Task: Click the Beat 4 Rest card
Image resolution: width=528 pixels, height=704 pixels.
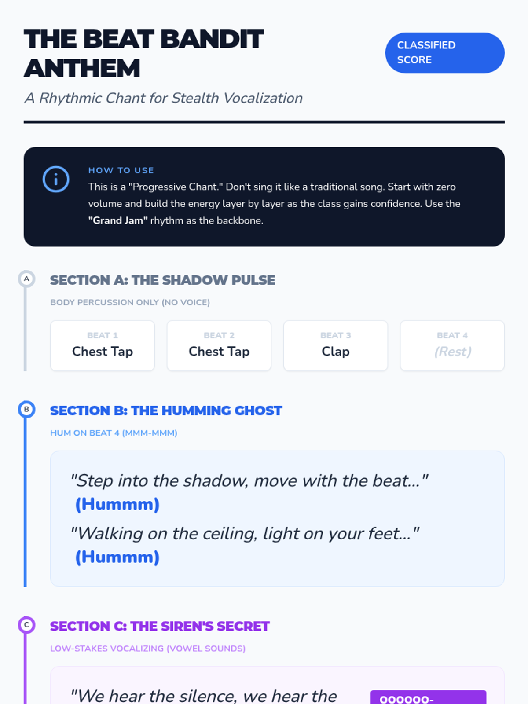Action: point(452,346)
